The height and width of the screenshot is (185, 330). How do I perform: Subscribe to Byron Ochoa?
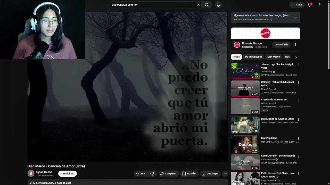click(67, 173)
